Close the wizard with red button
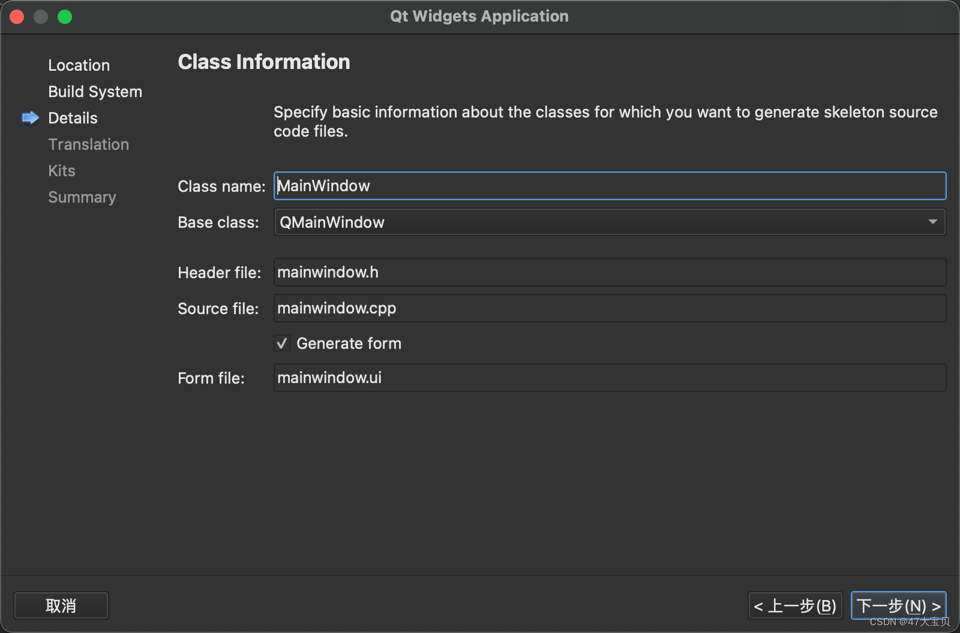This screenshot has height=633, width=960. [x=17, y=17]
